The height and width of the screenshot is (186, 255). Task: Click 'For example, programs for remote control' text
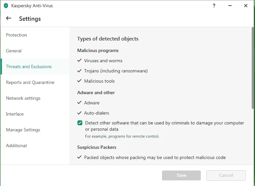pyautogui.click(x=122, y=136)
